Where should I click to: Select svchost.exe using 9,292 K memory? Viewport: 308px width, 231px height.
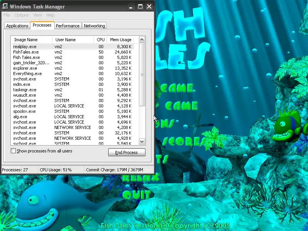72,100
